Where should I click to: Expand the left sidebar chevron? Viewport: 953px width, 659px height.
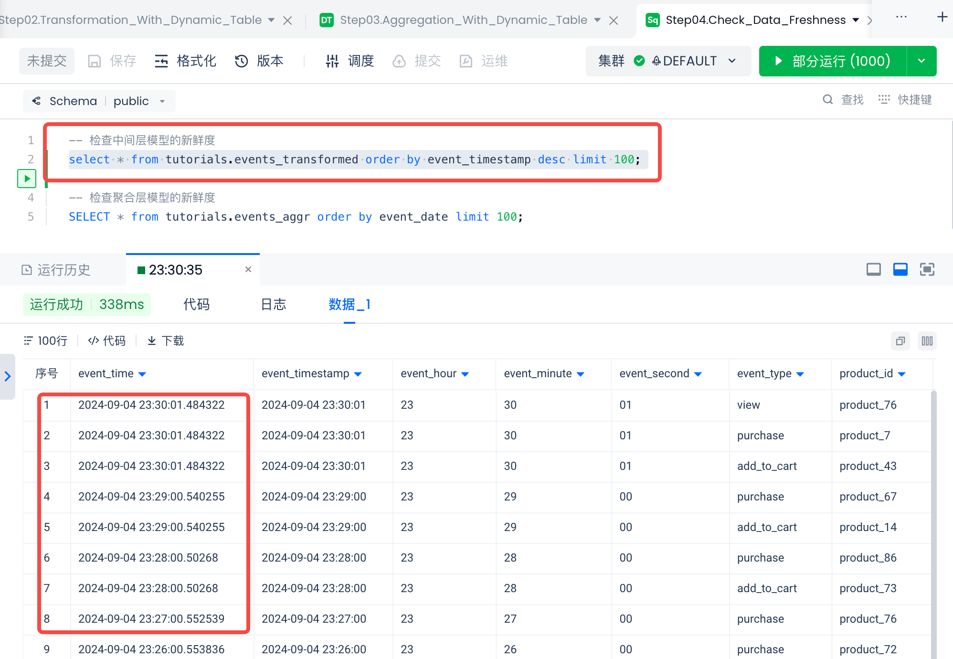[8, 376]
